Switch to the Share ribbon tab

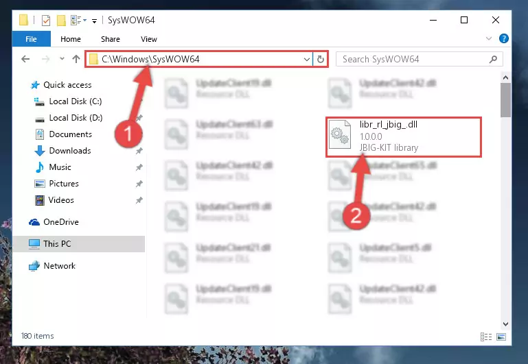[110, 39]
